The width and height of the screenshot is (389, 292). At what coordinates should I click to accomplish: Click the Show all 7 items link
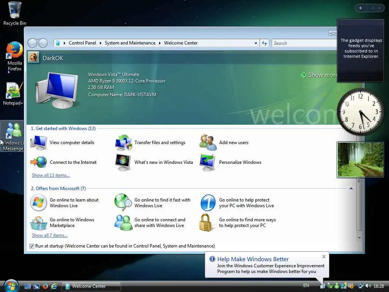click(x=50, y=235)
